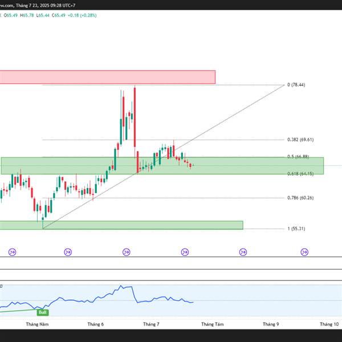342x342 pixels.
Task: Click the leftmost purple event icon
Action: pyautogui.click(x=12, y=252)
